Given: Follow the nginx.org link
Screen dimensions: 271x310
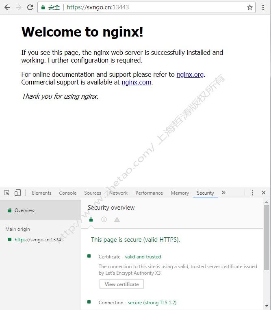Looking at the screenshot, I should 190,75.
